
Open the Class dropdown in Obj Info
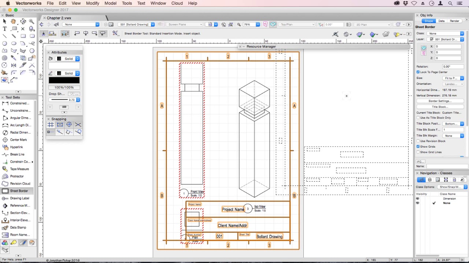pos(446,34)
